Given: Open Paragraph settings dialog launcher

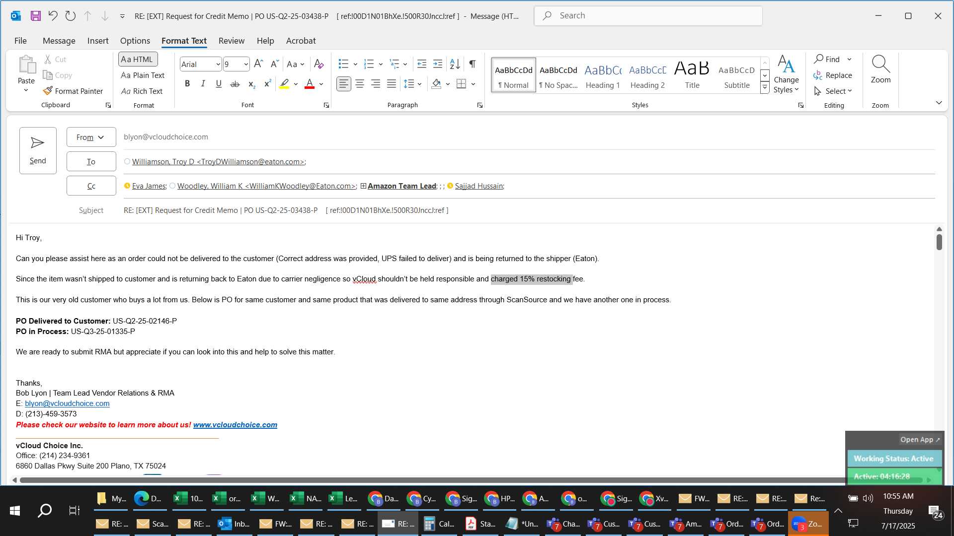Looking at the screenshot, I should [x=479, y=105].
